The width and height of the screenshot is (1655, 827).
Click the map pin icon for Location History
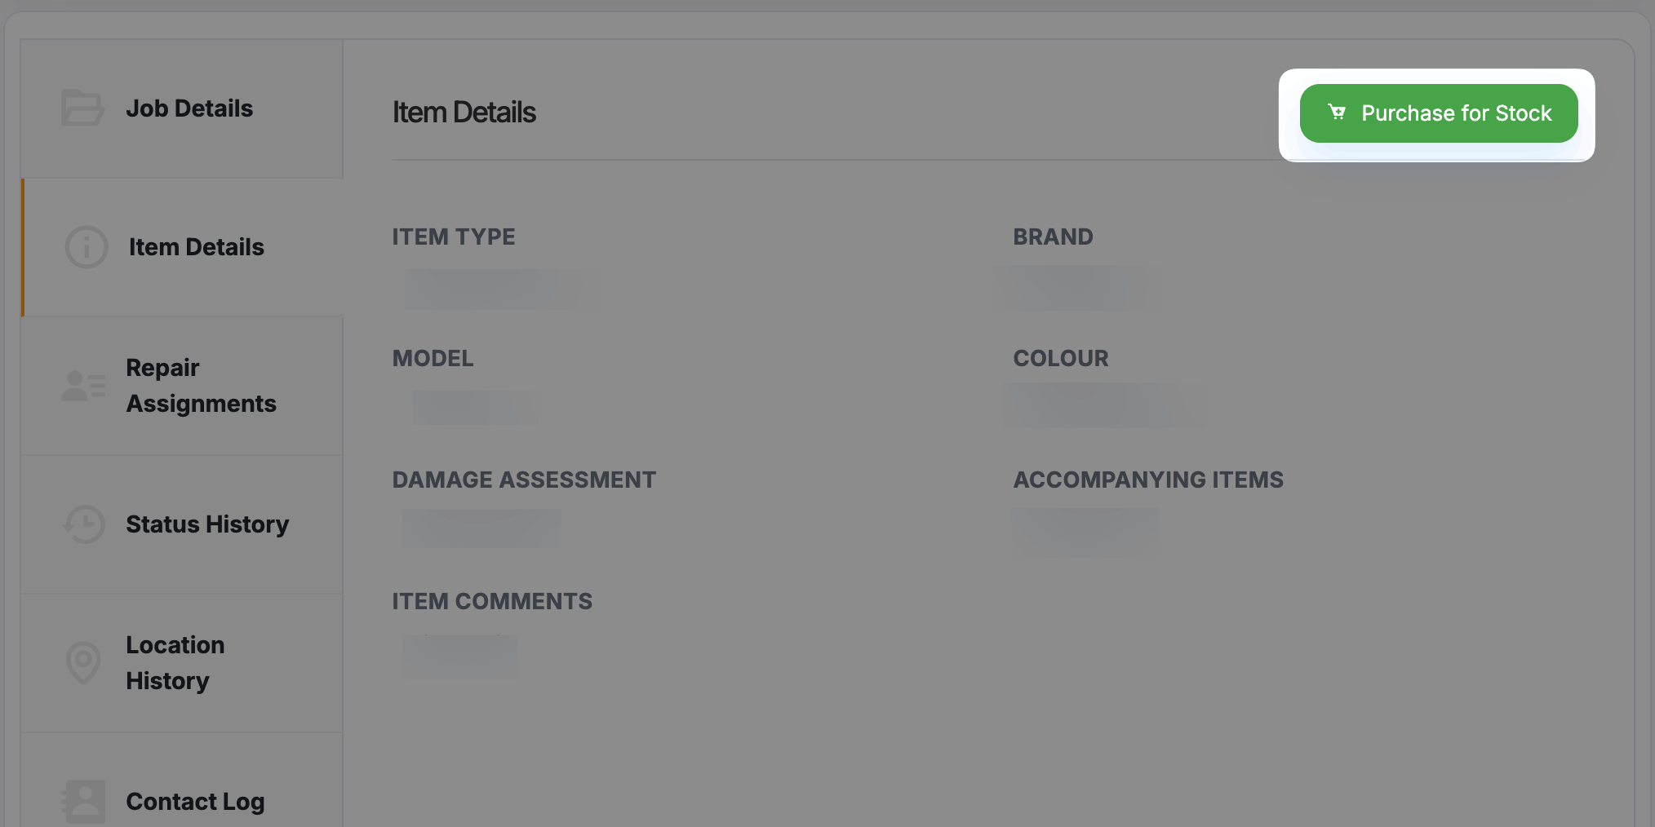point(83,662)
